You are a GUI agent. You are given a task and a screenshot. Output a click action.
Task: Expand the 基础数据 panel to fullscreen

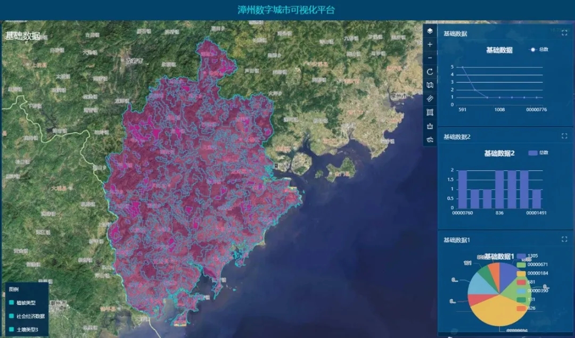pyautogui.click(x=564, y=33)
